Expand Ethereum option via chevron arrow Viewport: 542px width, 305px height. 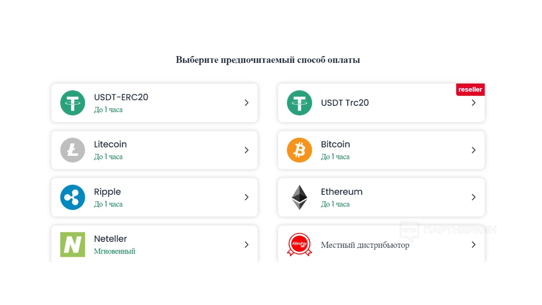pos(474,197)
